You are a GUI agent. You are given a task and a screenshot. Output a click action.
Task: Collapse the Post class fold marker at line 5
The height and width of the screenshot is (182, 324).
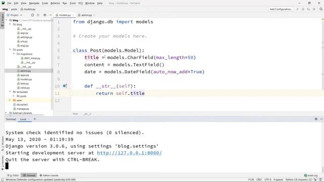coord(71,51)
